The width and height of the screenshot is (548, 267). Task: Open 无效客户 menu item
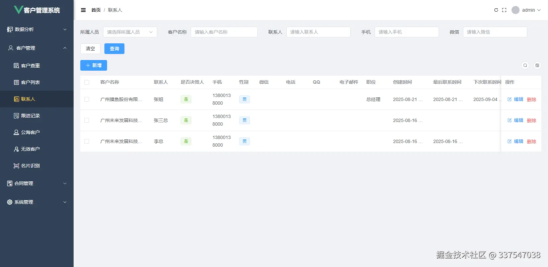tap(37, 149)
